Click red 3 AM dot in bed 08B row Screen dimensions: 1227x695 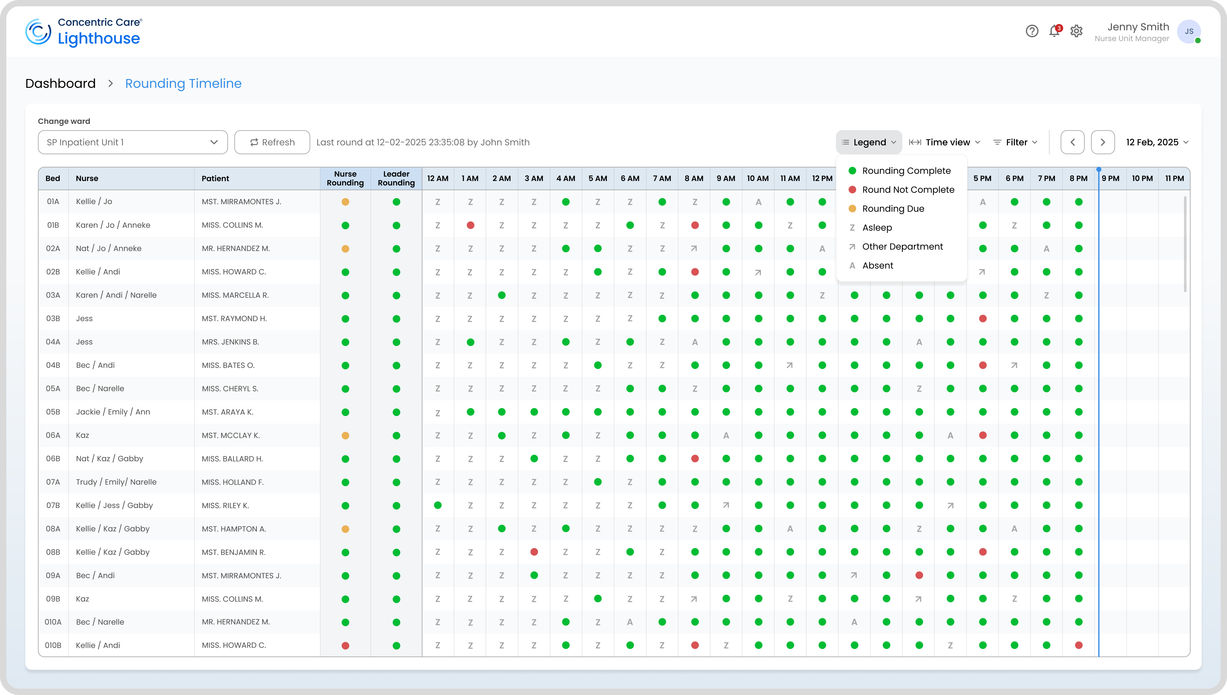click(x=534, y=552)
